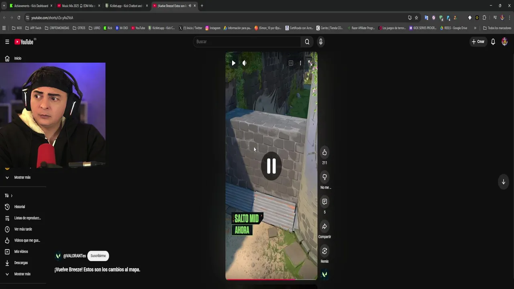Open the browser apps grid icon
Viewport: 514px width, 289px height.
pyautogui.click(x=4, y=28)
